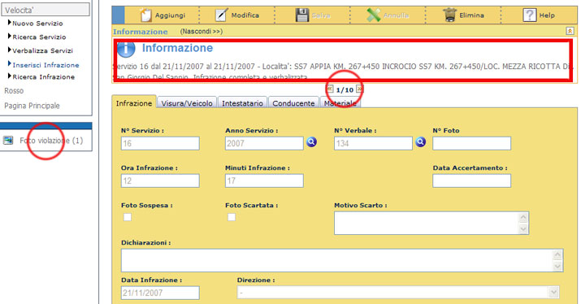This screenshot has width=581, height=304.
Task: Click the 1/10 record counter text
Action: point(345,89)
